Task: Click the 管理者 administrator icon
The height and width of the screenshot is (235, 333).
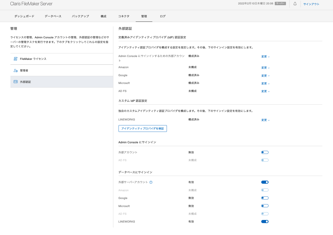Action: click(x=16, y=70)
